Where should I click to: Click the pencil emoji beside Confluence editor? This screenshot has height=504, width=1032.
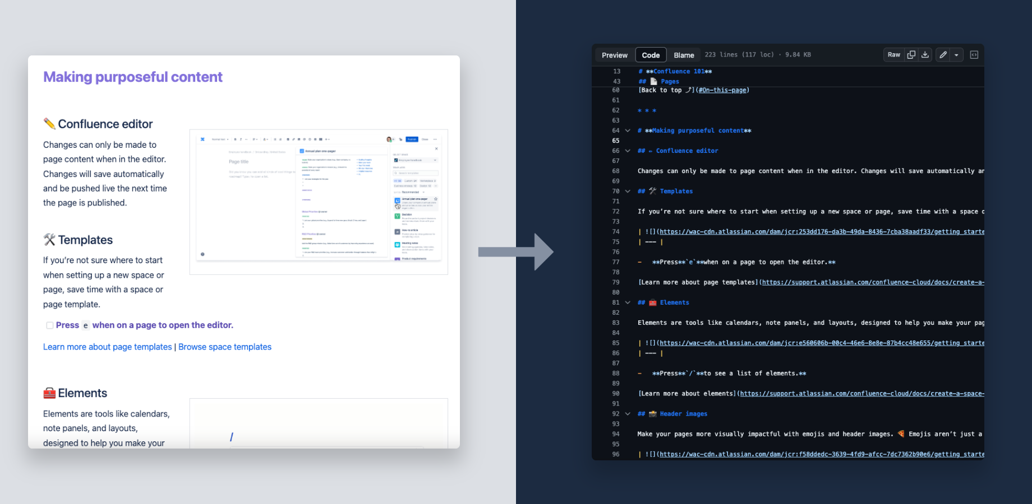[x=49, y=123]
